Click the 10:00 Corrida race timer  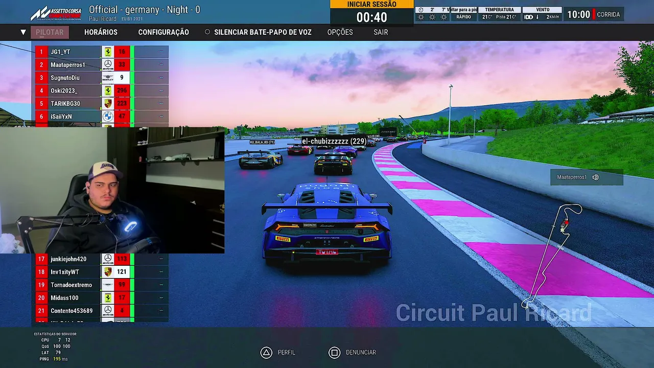(594, 14)
